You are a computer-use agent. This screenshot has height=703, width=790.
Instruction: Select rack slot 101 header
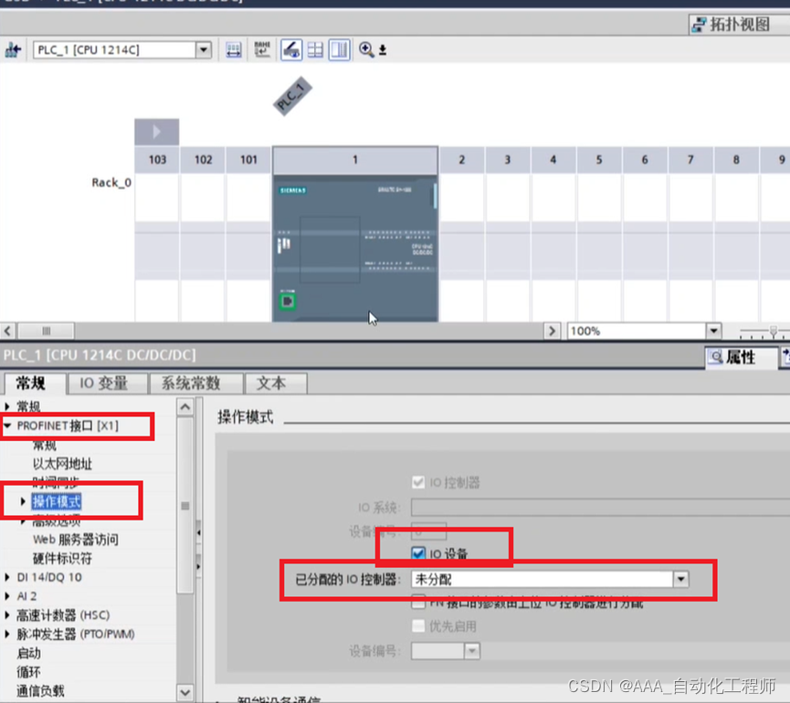pos(248,160)
